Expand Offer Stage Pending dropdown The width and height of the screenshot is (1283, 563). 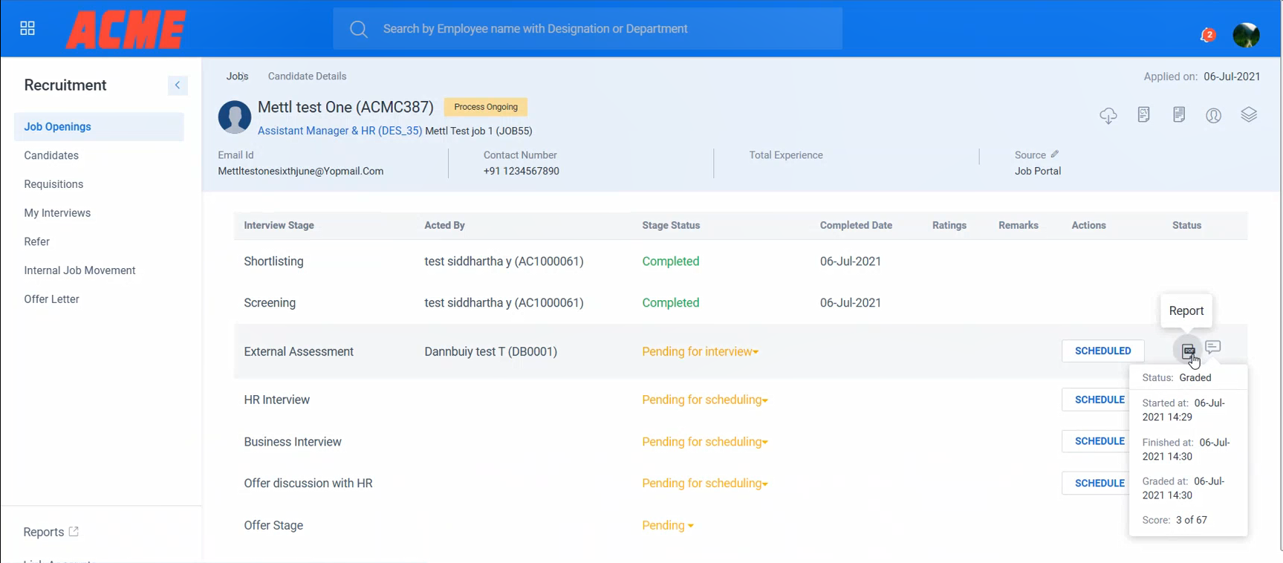(x=668, y=526)
